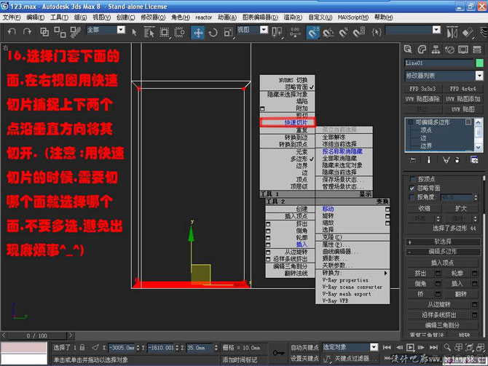Expand the 软选择 rollout
Viewport: 488px width, 366px height.
tap(443, 242)
